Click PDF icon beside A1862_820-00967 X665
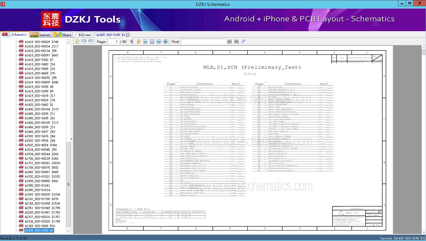The width and height of the screenshot is (426, 241). (21, 172)
